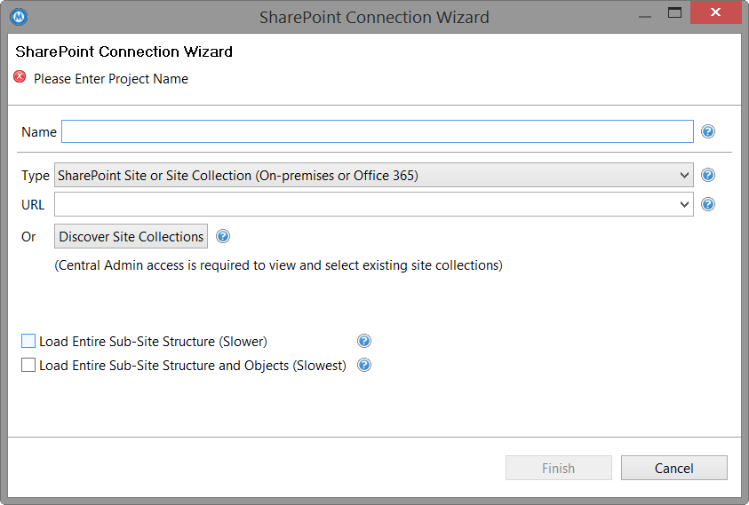Check Load Entire Sub-Site Structure and Objects (Slowest)

tap(28, 365)
